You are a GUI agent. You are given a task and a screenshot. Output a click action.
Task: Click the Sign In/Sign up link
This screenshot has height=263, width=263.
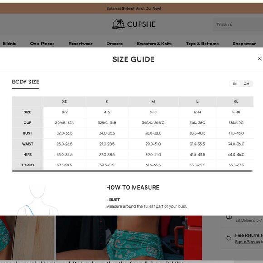pos(248,242)
